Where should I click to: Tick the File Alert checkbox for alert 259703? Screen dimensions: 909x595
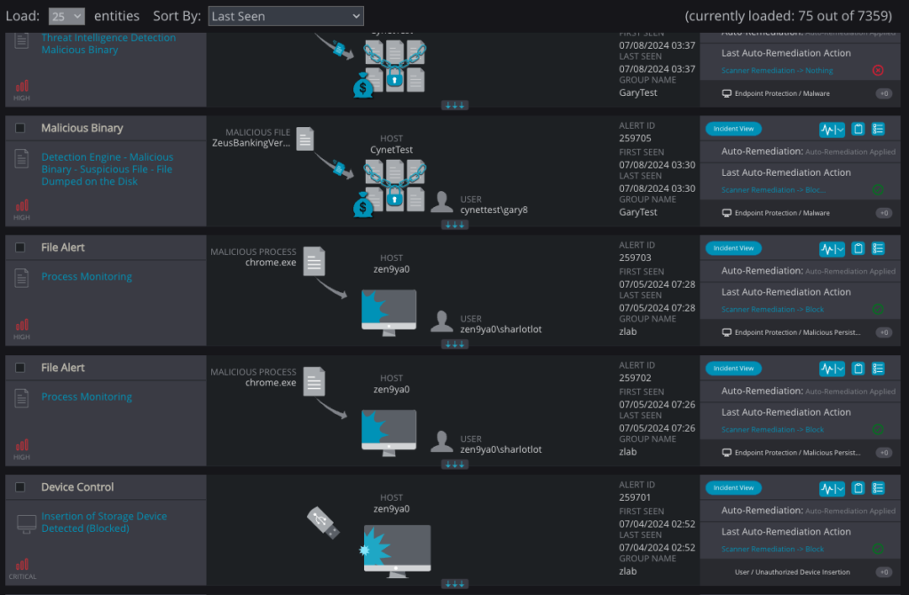point(20,248)
